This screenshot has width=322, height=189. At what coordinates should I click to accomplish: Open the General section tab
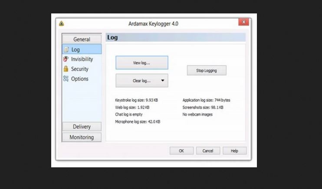coord(82,39)
